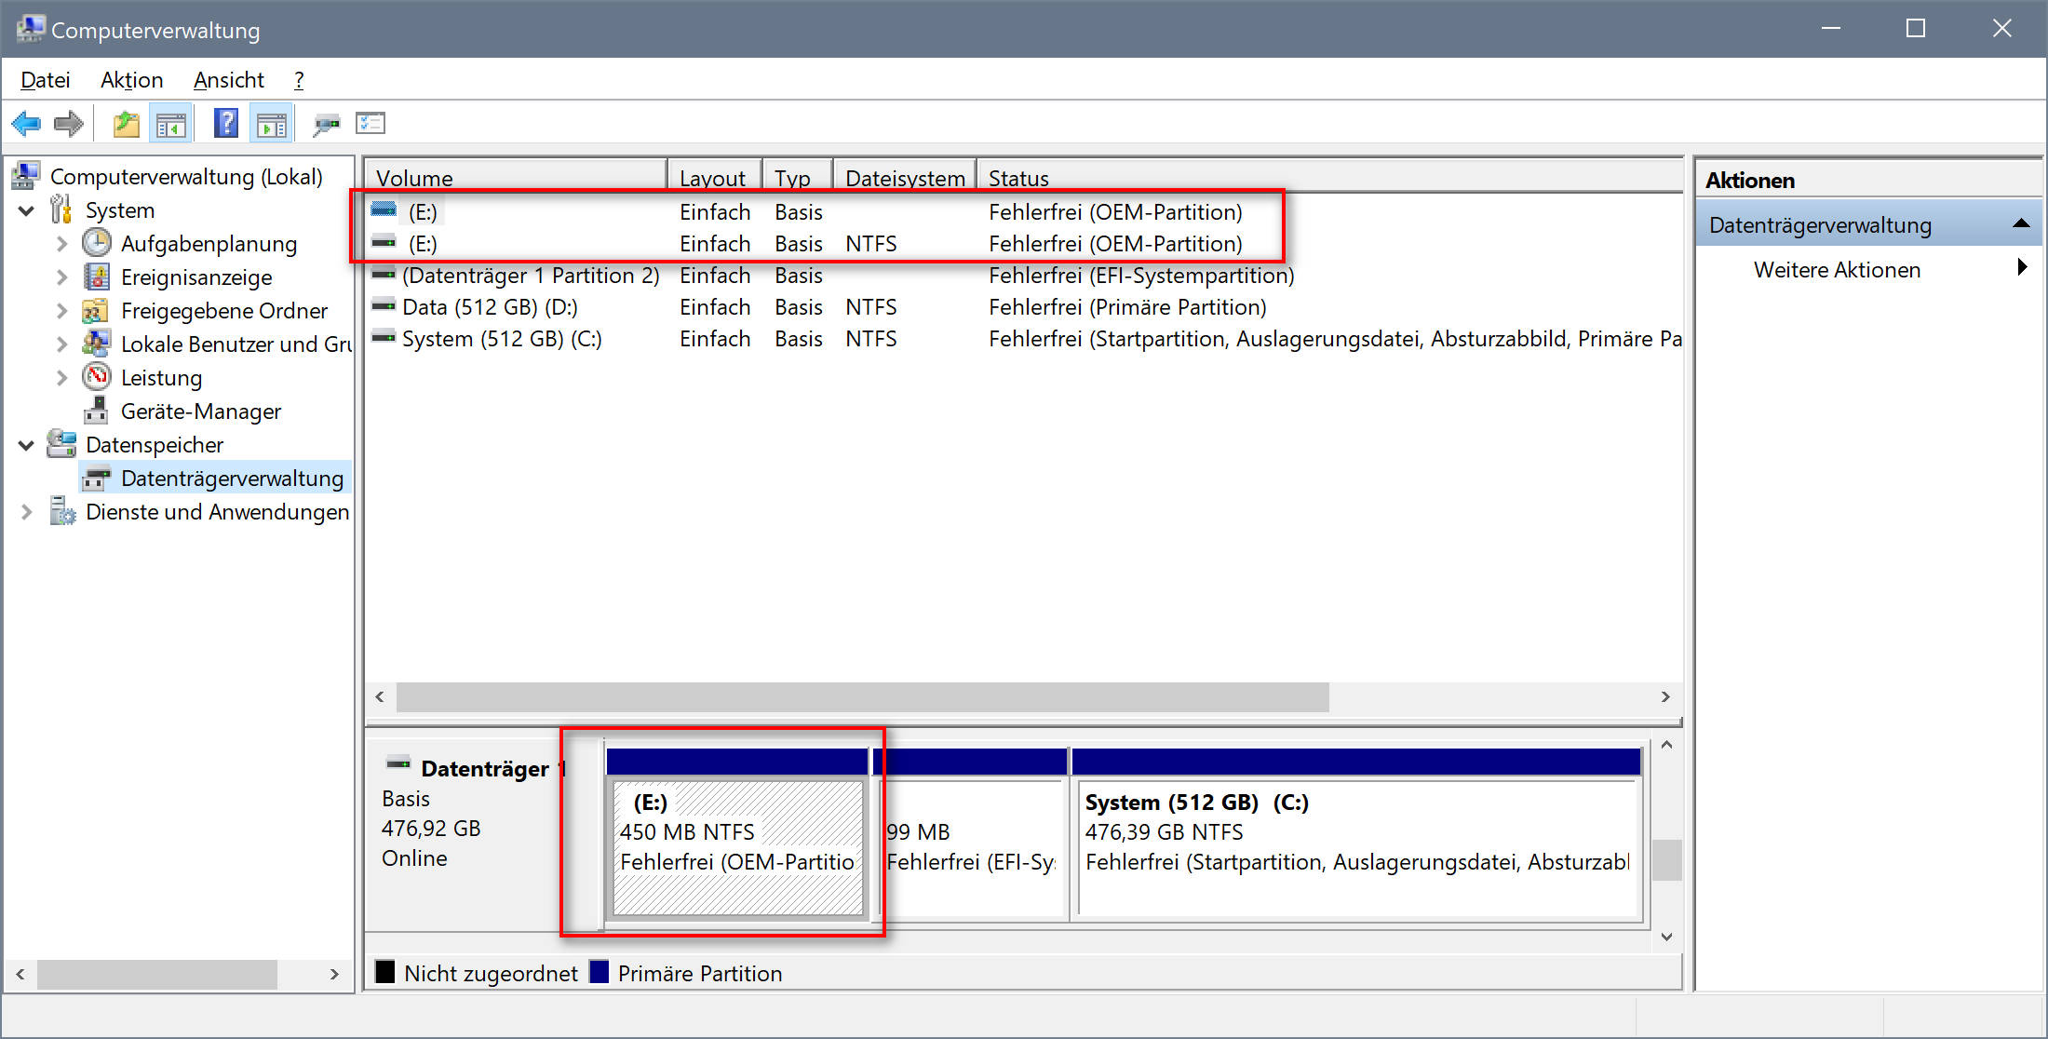Open the Ansicht menu
This screenshot has width=2048, height=1039.
[228, 80]
